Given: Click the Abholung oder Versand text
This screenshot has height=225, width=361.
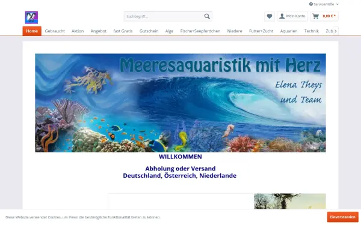Looking at the screenshot, I should pyautogui.click(x=180, y=169).
